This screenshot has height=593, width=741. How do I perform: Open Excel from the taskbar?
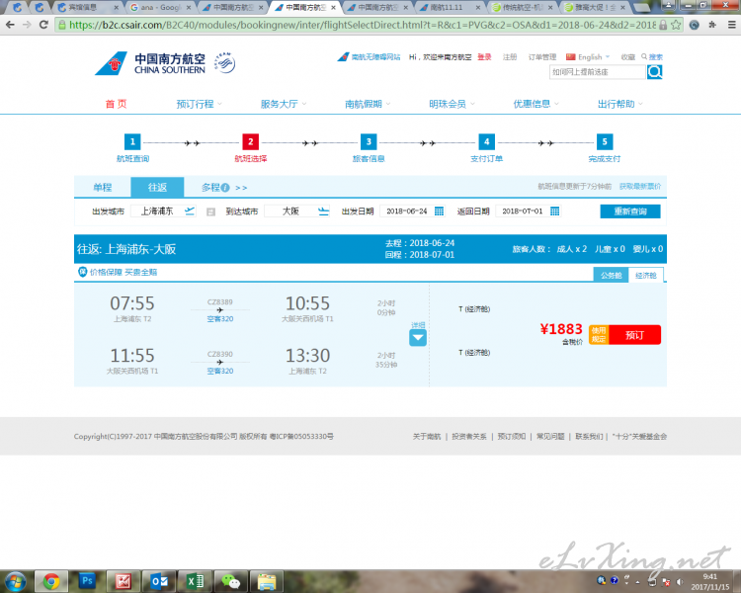tap(195, 581)
